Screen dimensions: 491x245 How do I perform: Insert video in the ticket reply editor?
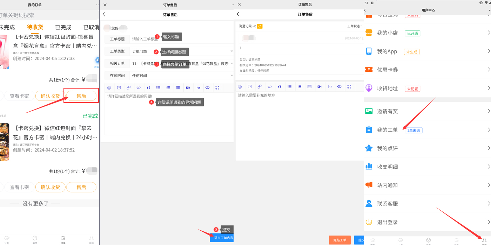click(319, 87)
